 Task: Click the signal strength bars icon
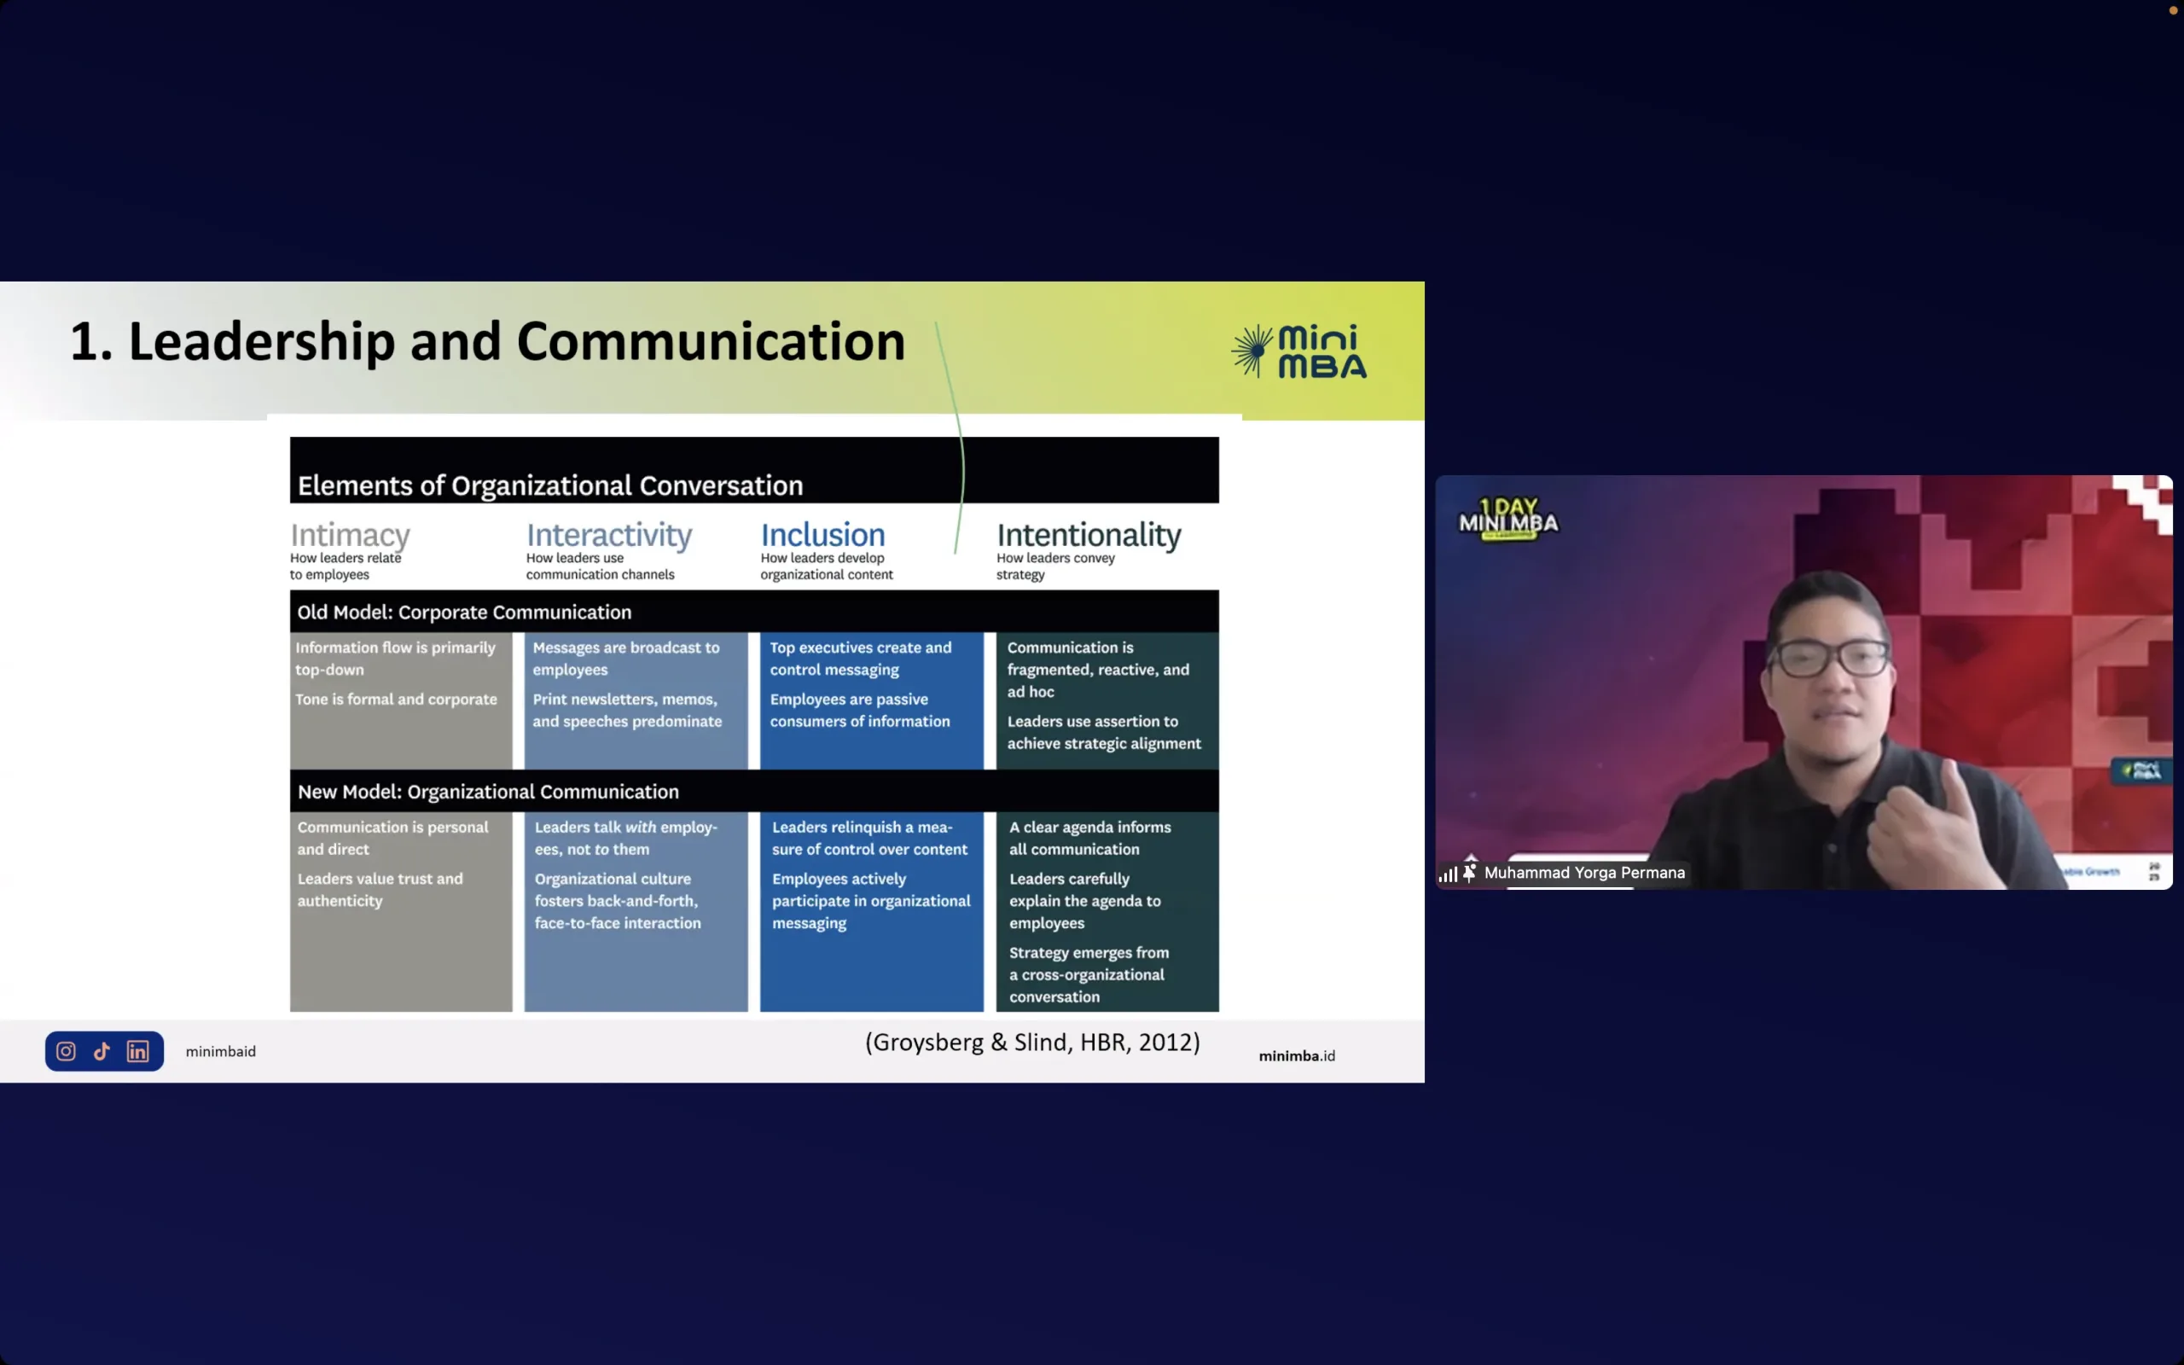[x=1448, y=874]
